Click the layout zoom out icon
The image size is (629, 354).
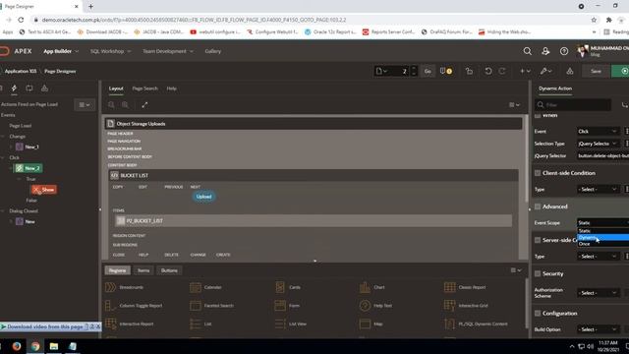point(111,105)
